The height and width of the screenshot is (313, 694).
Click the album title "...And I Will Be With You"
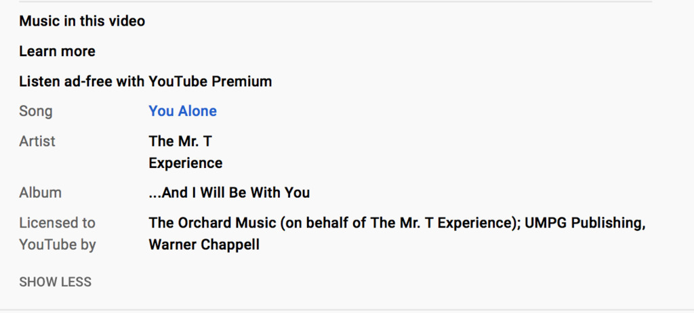(229, 192)
